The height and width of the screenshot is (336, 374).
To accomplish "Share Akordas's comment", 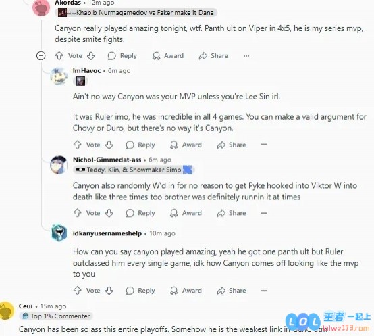I will (x=213, y=56).
